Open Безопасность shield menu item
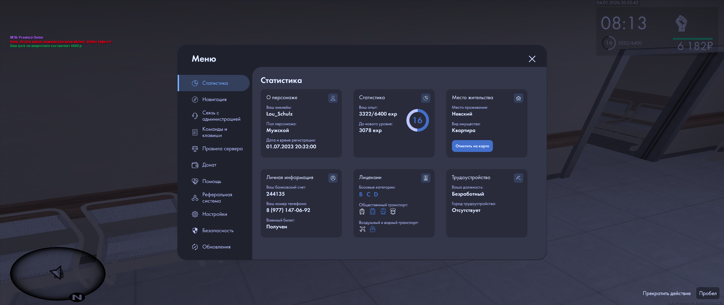 [217, 230]
